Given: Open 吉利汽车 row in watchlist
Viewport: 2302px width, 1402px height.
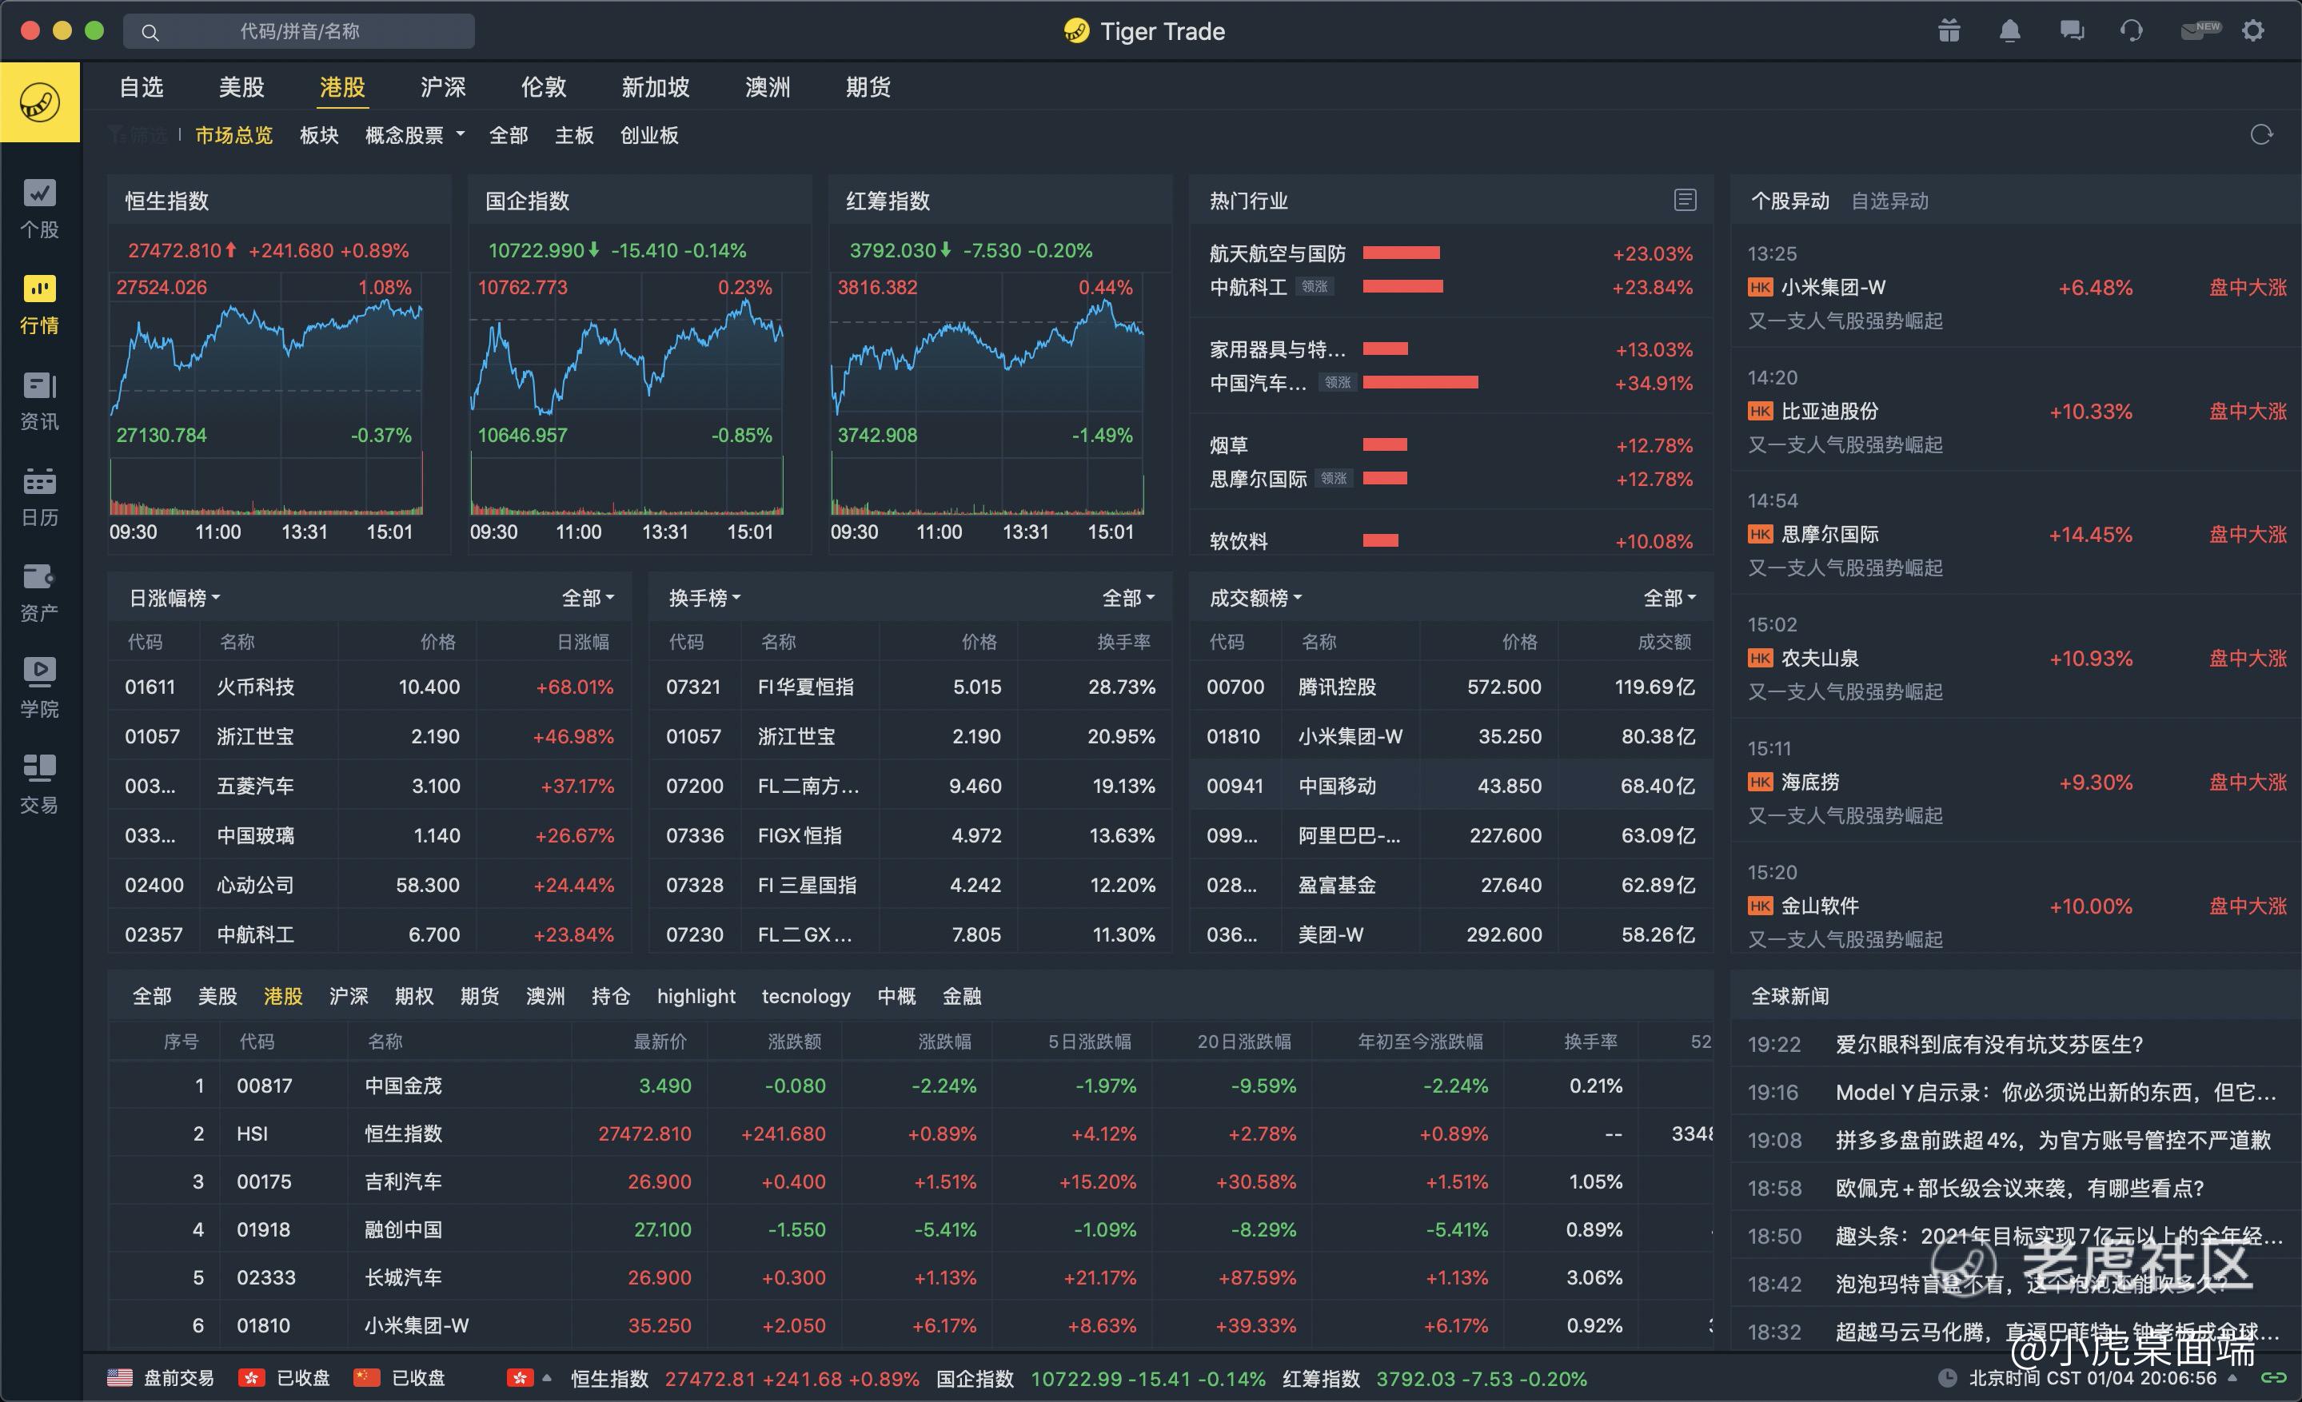Looking at the screenshot, I should click(x=911, y=1181).
